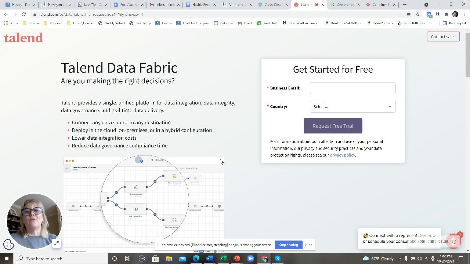
Task: Open the chat widget bubble
Action: click(454, 241)
